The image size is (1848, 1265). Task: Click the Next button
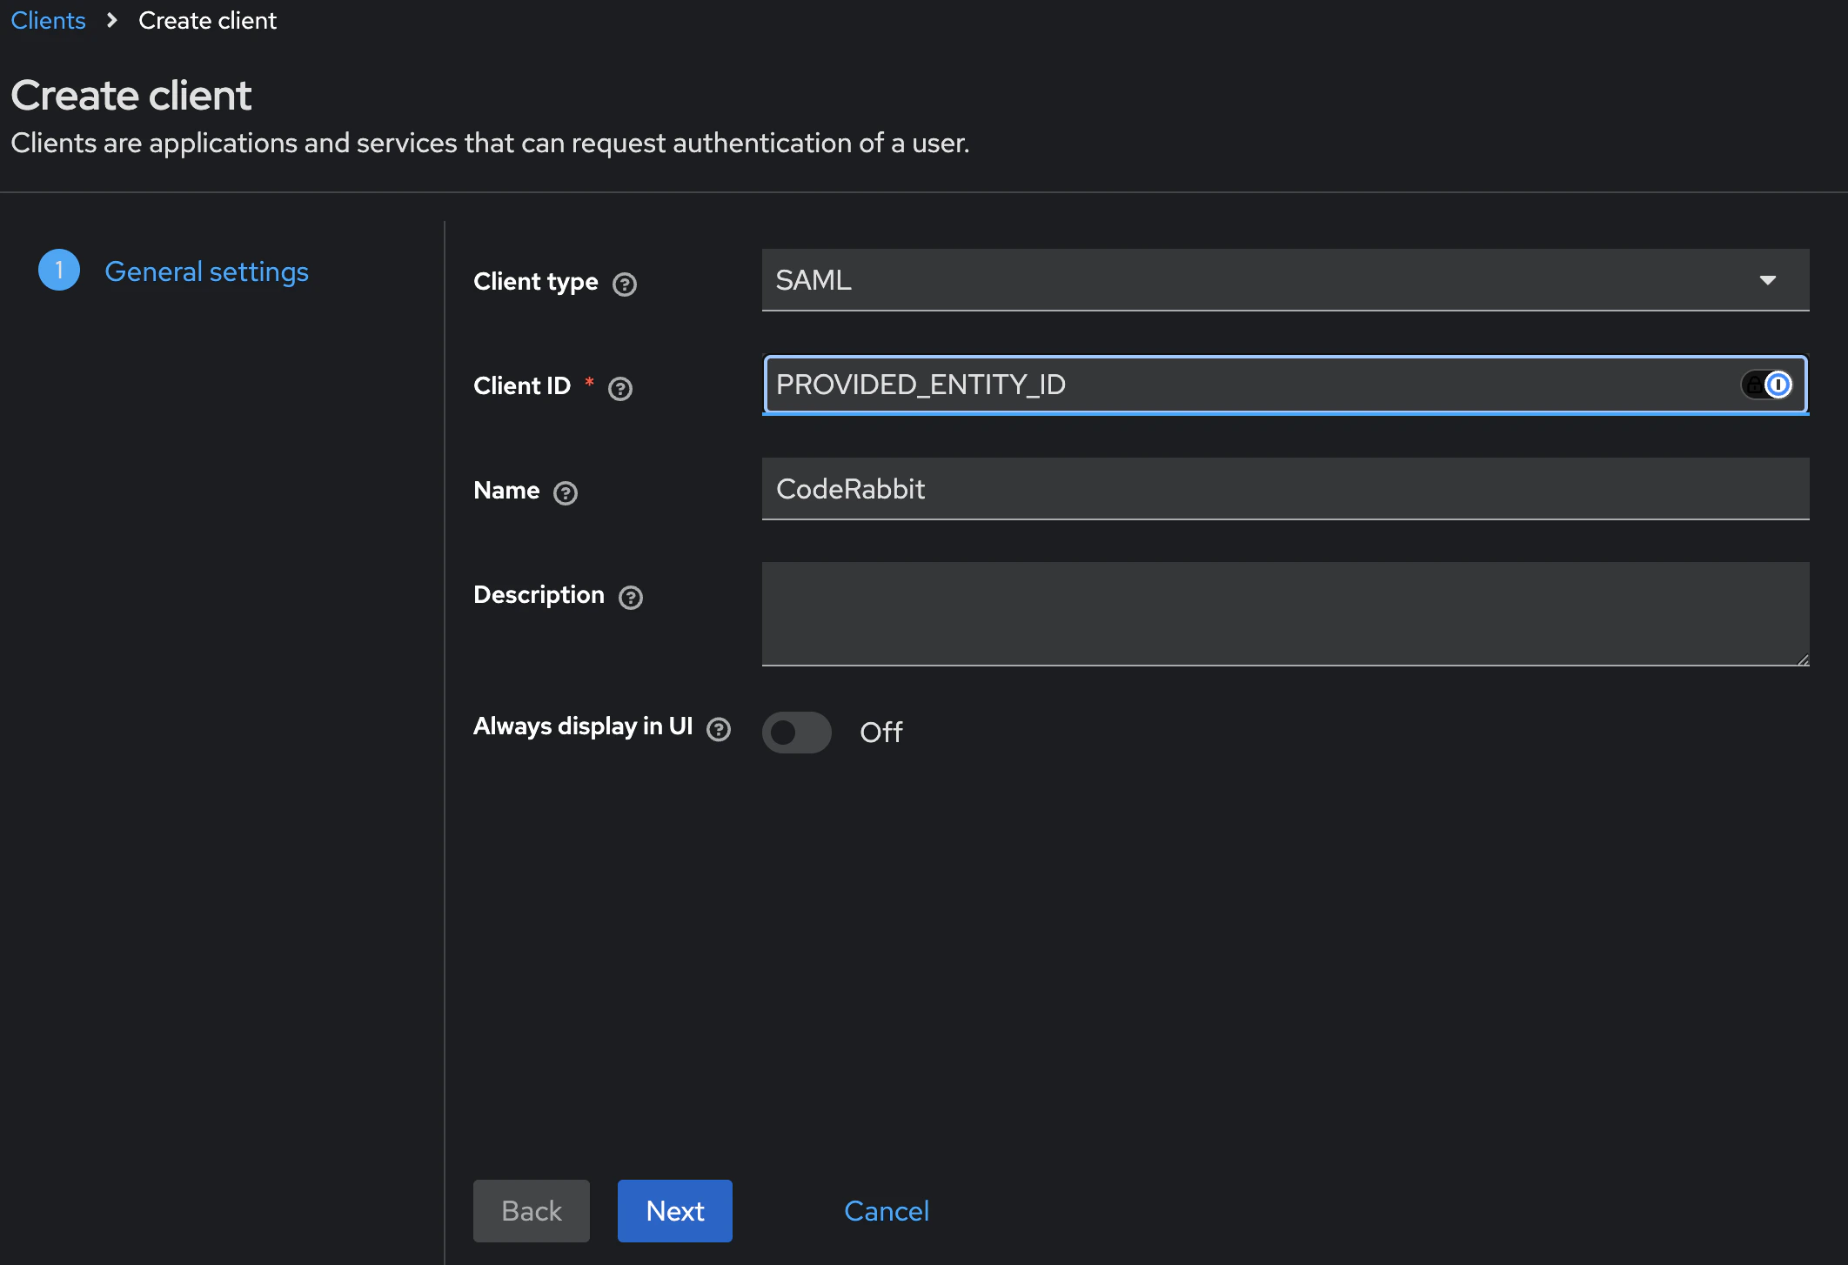(x=674, y=1210)
